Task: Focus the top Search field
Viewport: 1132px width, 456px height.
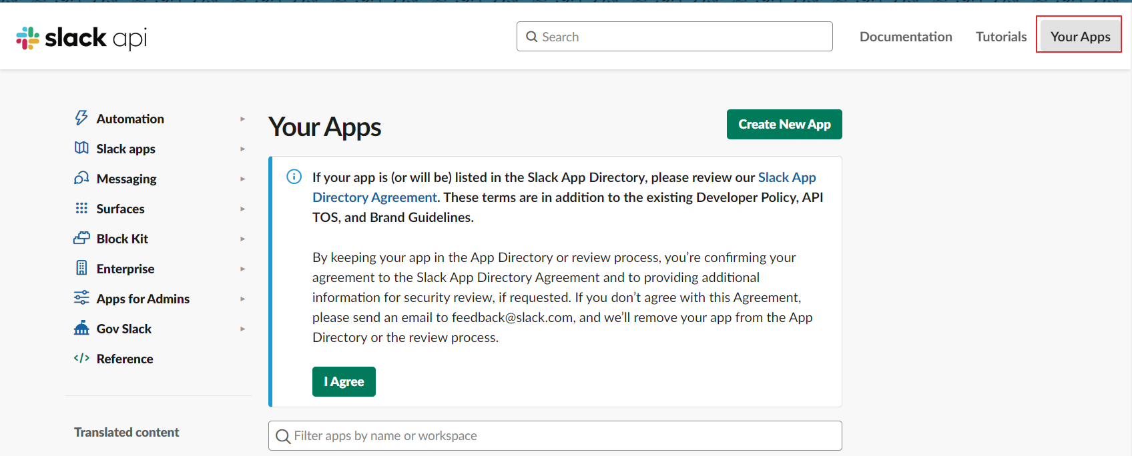Action: pyautogui.click(x=674, y=37)
